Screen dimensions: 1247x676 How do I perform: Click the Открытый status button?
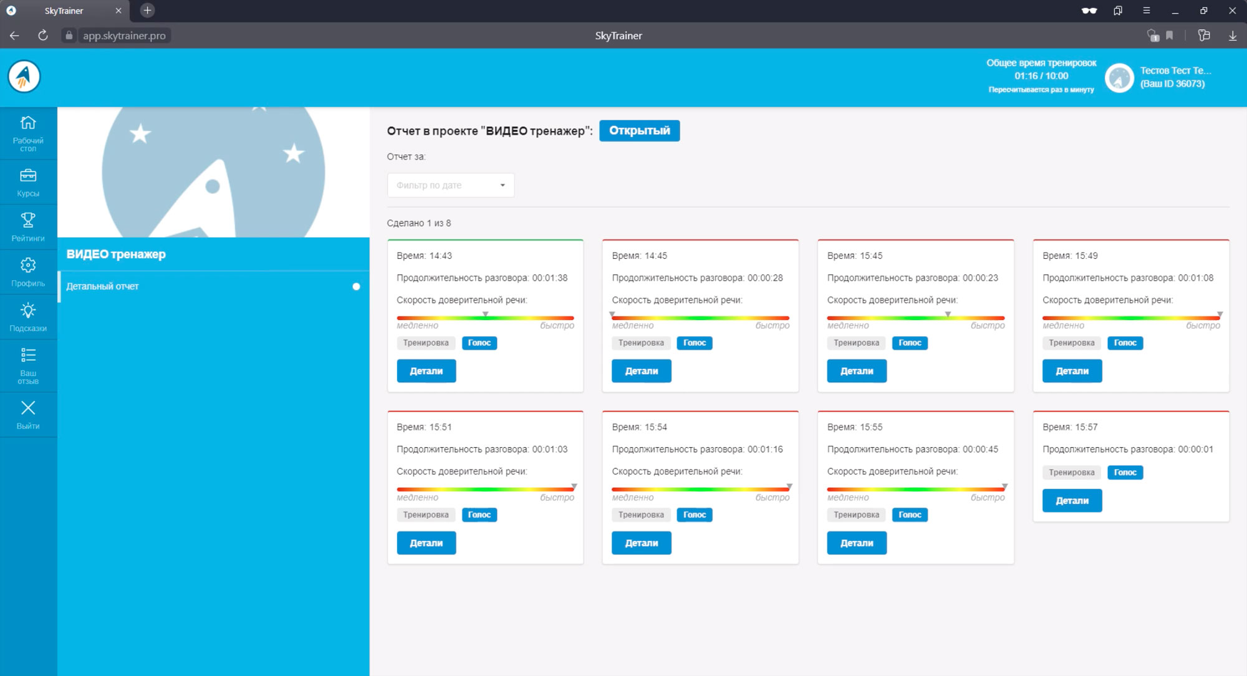(639, 130)
